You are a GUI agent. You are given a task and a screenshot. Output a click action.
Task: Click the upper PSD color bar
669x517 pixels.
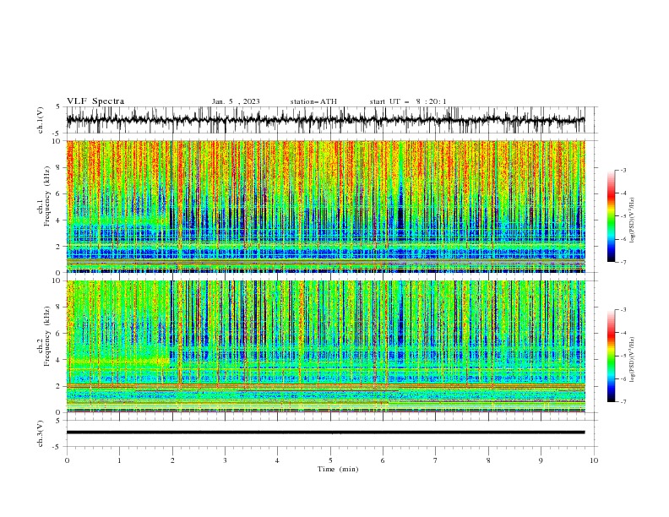pos(611,216)
